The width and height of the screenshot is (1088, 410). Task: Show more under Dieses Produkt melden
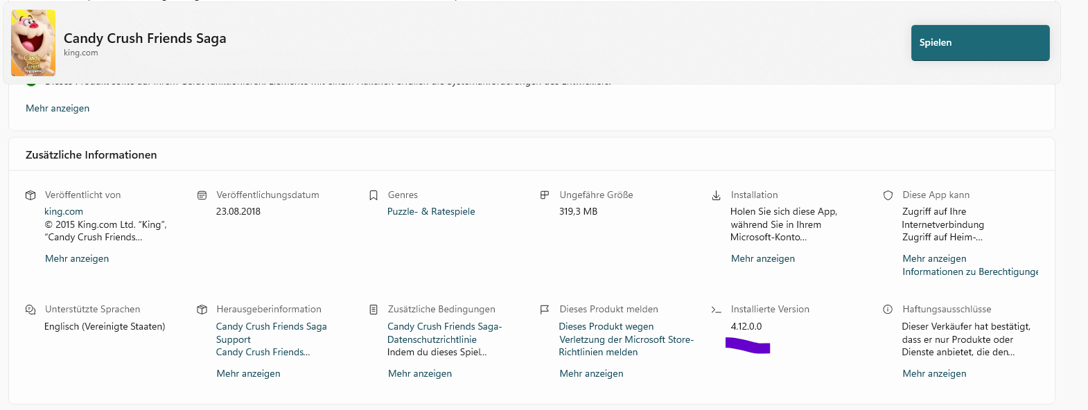tap(591, 373)
